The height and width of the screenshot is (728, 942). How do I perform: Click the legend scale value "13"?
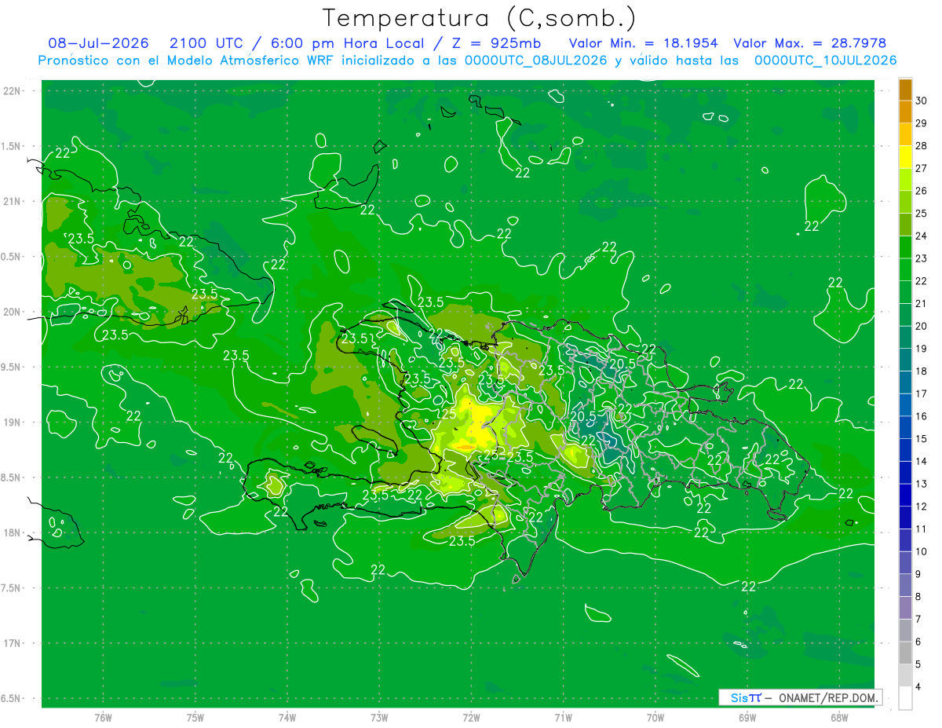(x=922, y=484)
